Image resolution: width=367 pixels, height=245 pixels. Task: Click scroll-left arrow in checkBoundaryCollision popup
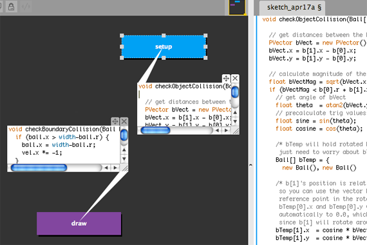[x=106, y=168]
